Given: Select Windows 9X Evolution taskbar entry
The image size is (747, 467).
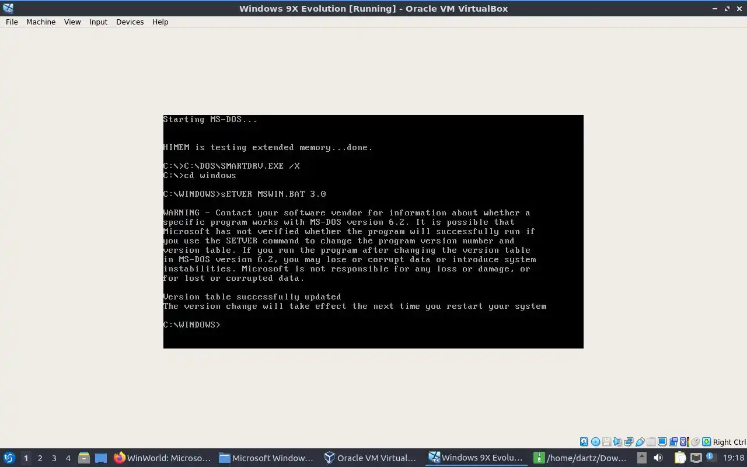Looking at the screenshot, I should [477, 458].
